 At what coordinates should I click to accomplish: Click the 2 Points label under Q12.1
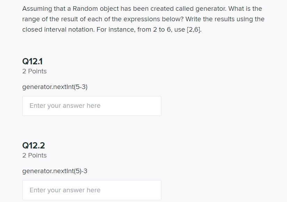coord(34,71)
